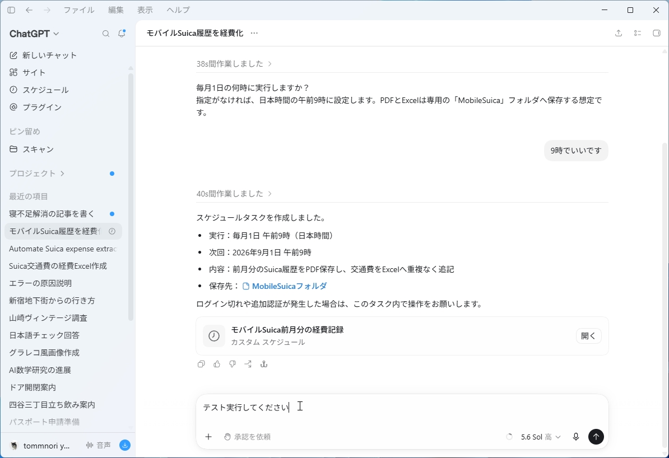Viewport: 669px width, 458px height.
Task: Open chat Suica交通費の経費Excel作成
Action: pyautogui.click(x=63, y=266)
